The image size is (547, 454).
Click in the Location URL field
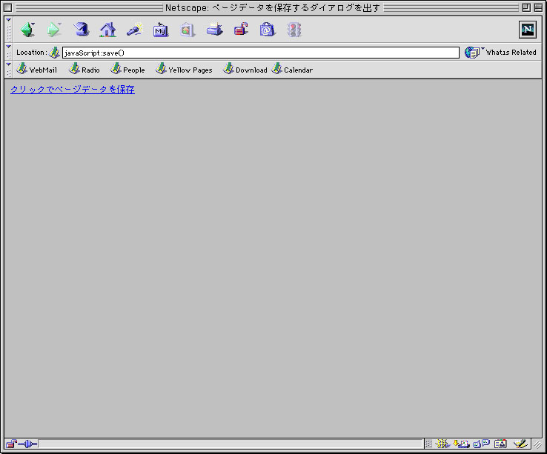pyautogui.click(x=261, y=53)
